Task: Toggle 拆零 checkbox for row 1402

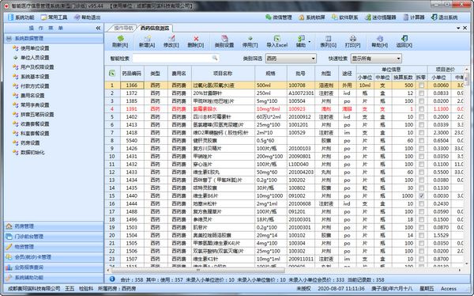Action: [x=421, y=117]
